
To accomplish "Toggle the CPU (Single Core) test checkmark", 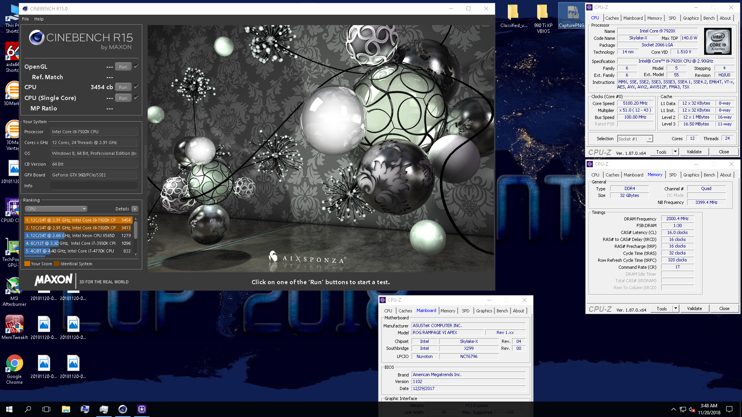I will tap(136, 98).
